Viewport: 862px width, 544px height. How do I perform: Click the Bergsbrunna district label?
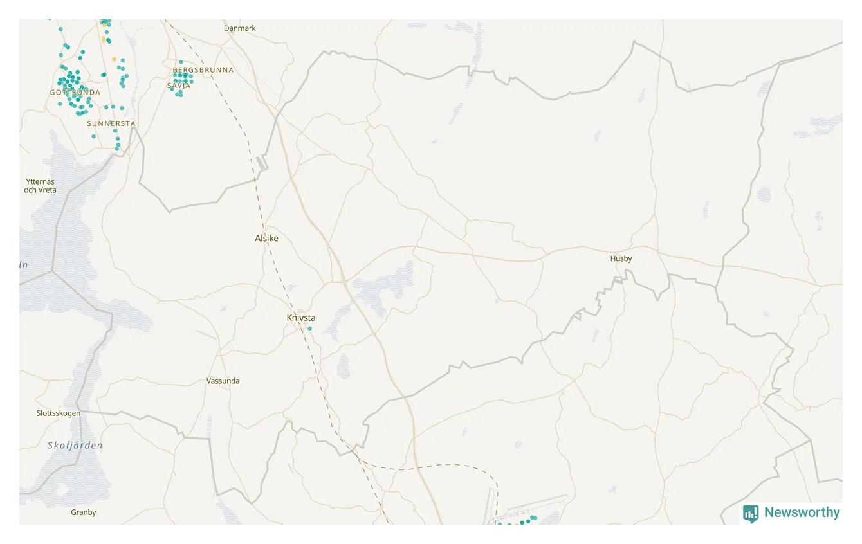coord(203,69)
